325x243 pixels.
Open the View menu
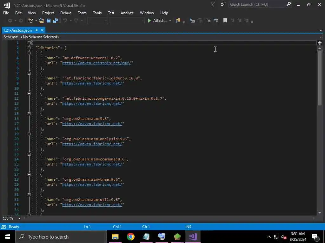click(x=32, y=13)
